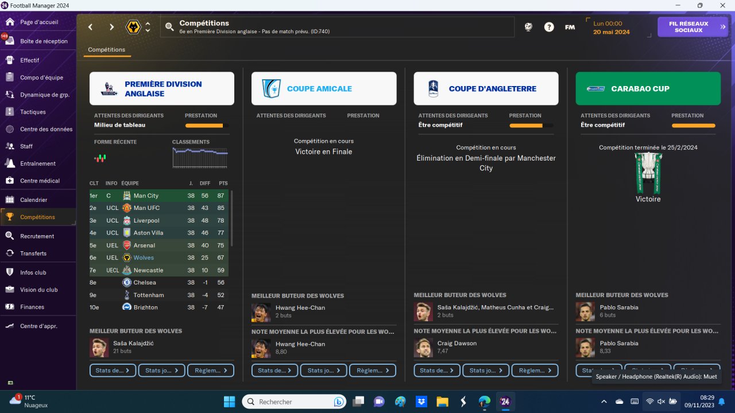
Task: Open the Entraînement cone icon
Action: point(10,163)
